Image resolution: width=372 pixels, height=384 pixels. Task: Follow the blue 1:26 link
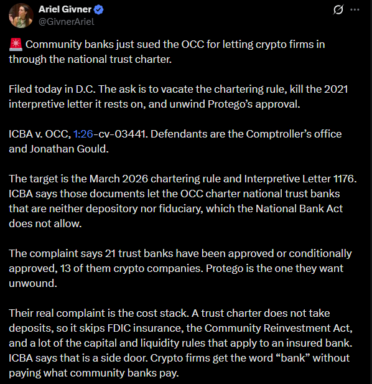[83, 134]
